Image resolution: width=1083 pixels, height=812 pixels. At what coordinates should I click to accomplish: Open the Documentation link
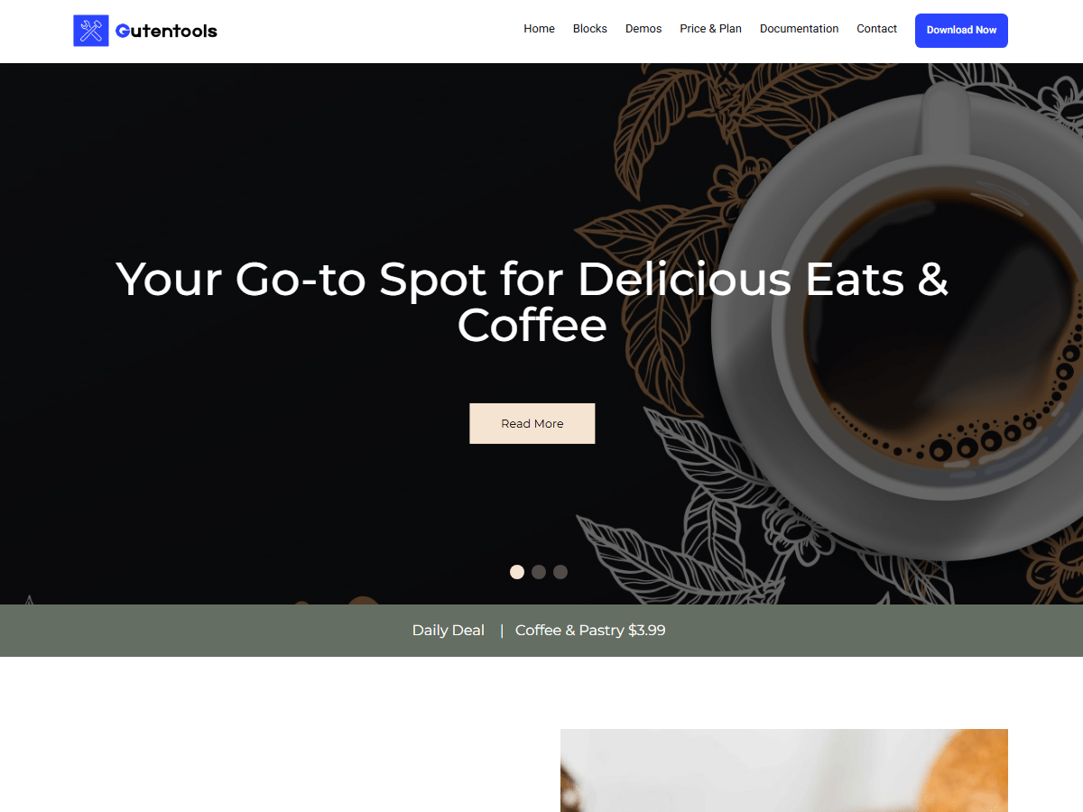pos(799,29)
